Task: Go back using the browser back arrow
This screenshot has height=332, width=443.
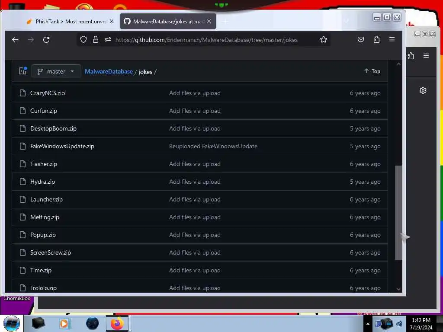Action: point(15,40)
